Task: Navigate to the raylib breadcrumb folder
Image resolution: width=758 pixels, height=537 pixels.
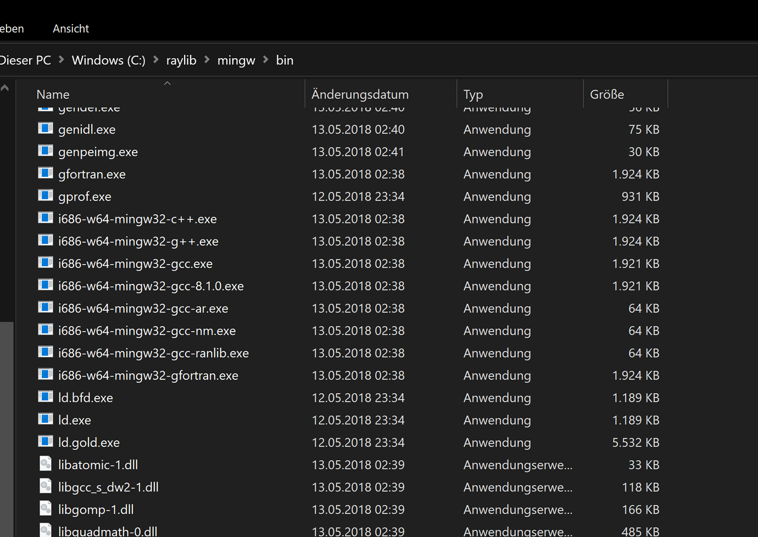Action: (x=181, y=60)
